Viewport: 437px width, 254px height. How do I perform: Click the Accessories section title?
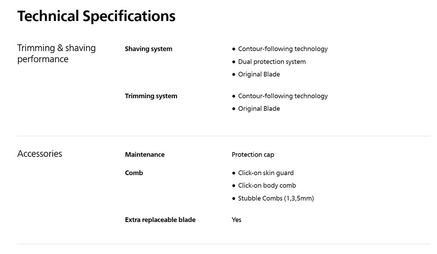40,154
